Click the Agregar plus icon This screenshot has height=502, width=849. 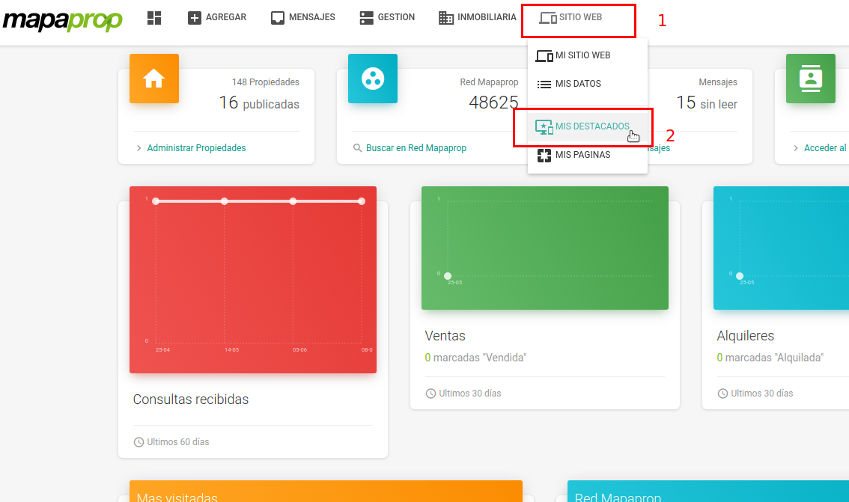pos(195,18)
